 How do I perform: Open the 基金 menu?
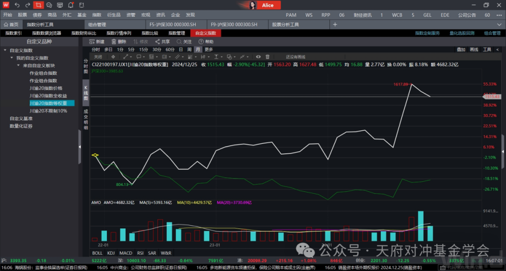[82, 15]
